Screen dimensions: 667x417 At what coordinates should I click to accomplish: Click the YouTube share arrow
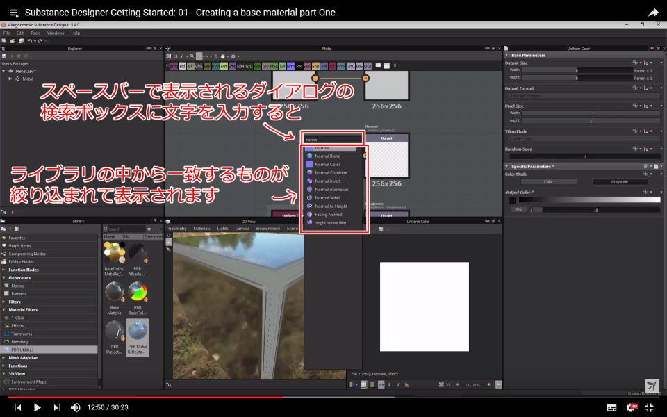point(653,13)
